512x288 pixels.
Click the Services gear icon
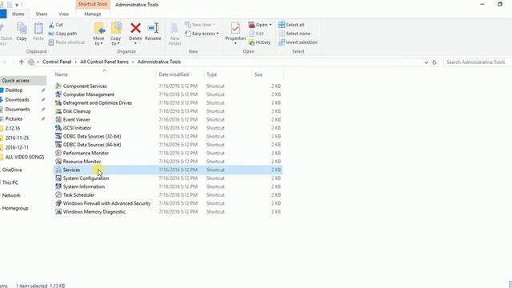pos(58,170)
